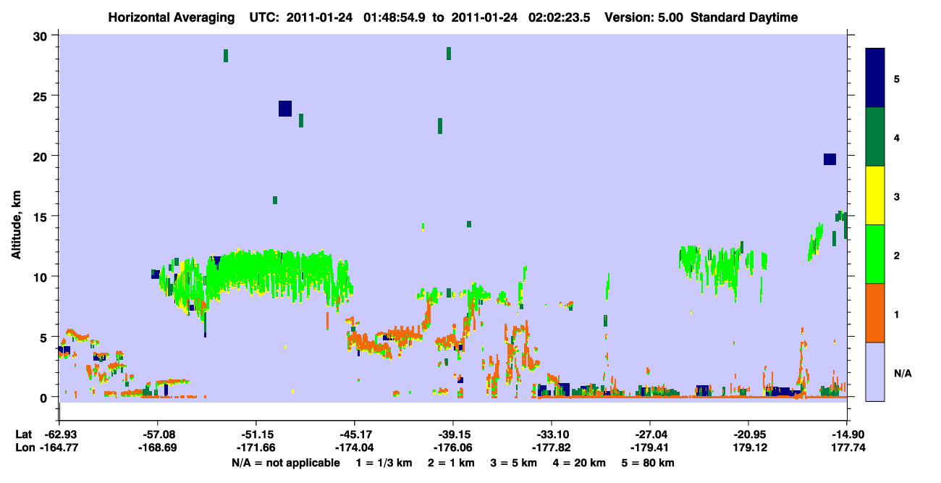Click the blue square near 20 km at right
Image resolution: width=941 pixels, height=483 pixels.
point(830,159)
